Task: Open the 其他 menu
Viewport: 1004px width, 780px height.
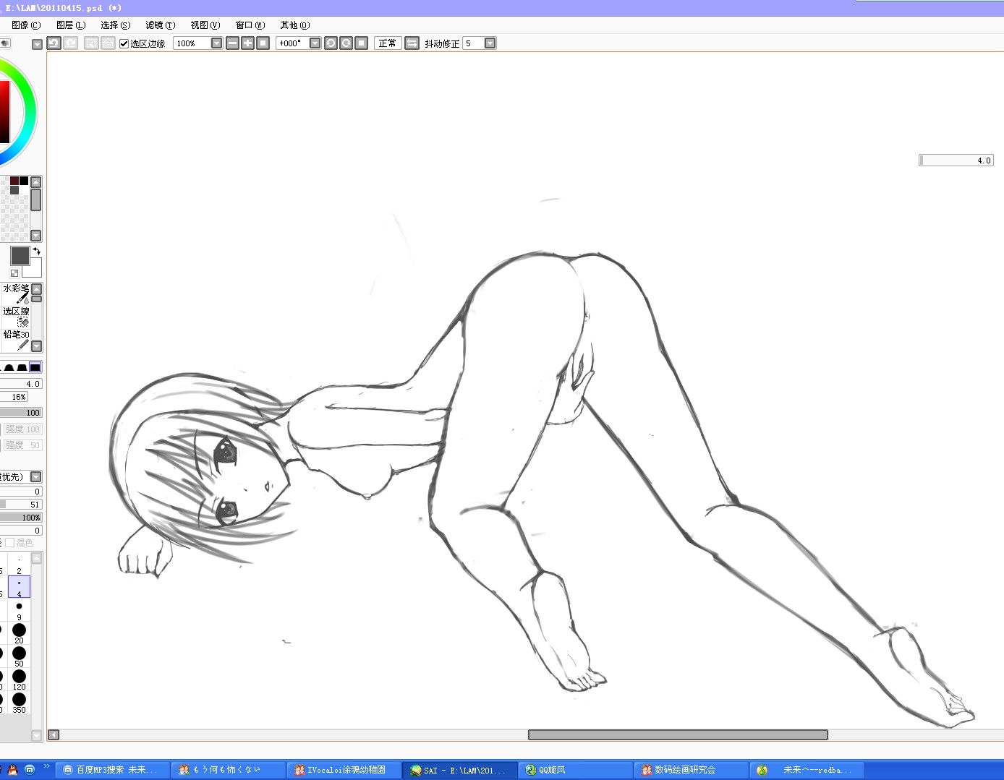Action: pos(295,25)
